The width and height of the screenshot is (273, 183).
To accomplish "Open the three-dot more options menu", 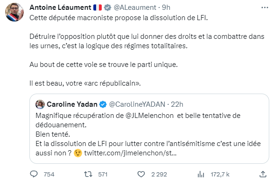I will [x=265, y=7].
